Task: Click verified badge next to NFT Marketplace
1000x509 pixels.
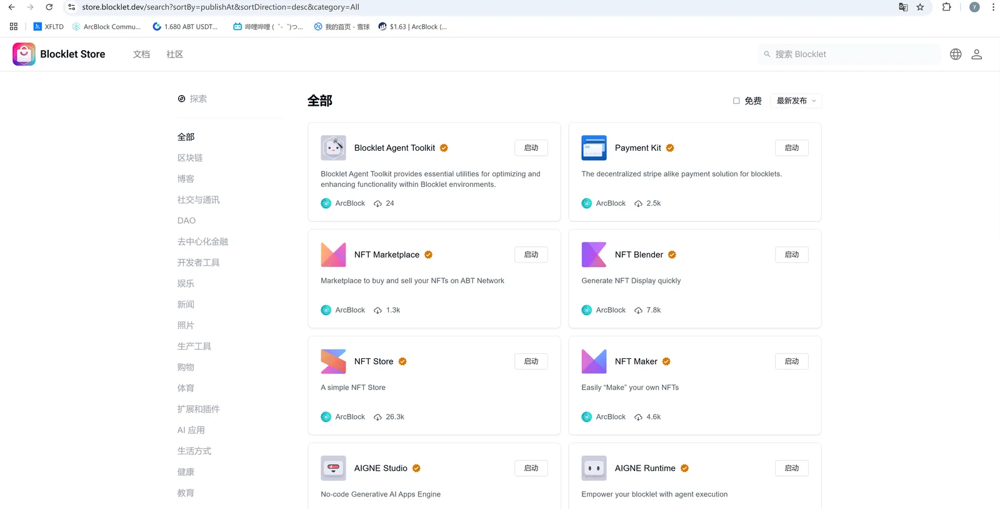Action: [429, 254]
